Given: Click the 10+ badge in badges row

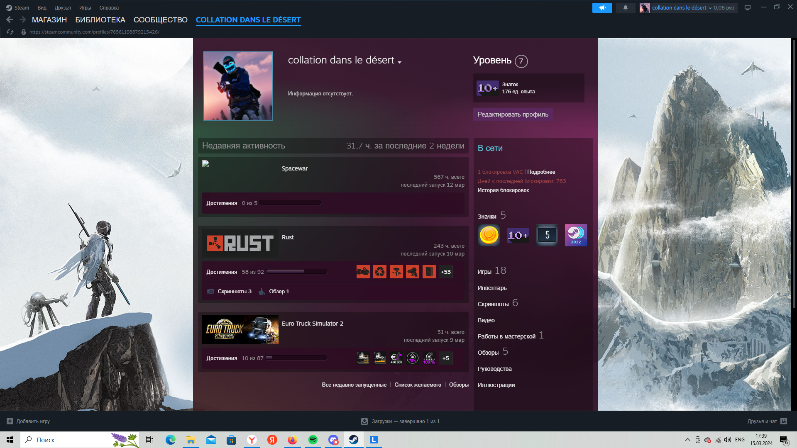Looking at the screenshot, I should click(518, 235).
